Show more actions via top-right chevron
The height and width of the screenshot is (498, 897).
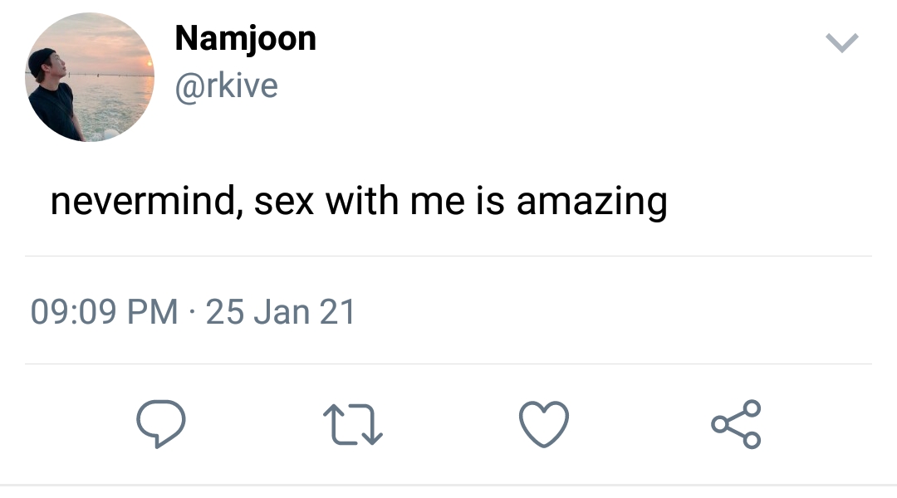[841, 43]
